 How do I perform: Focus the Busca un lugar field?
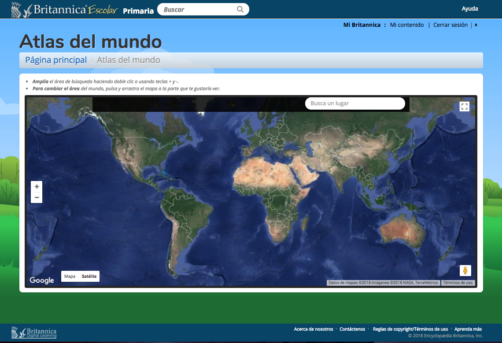coord(355,103)
